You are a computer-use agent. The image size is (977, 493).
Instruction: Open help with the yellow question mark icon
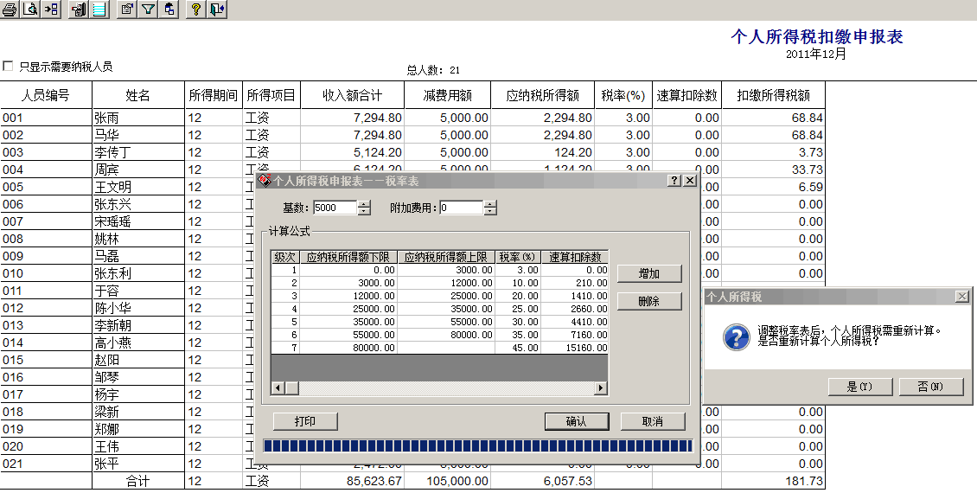coord(195,10)
